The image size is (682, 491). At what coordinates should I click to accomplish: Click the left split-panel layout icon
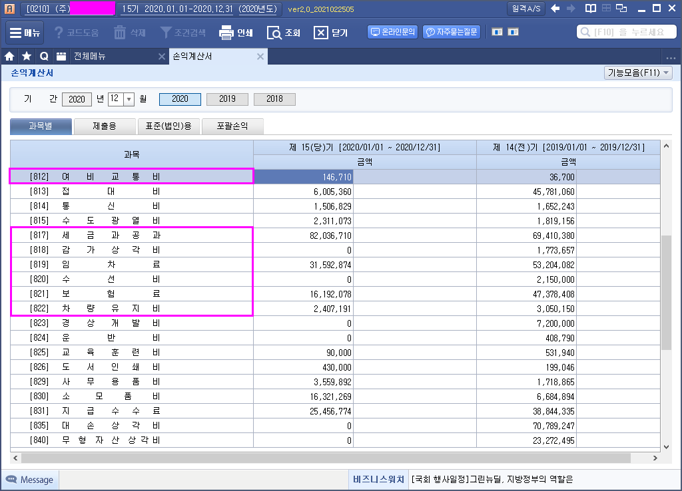tap(497, 32)
